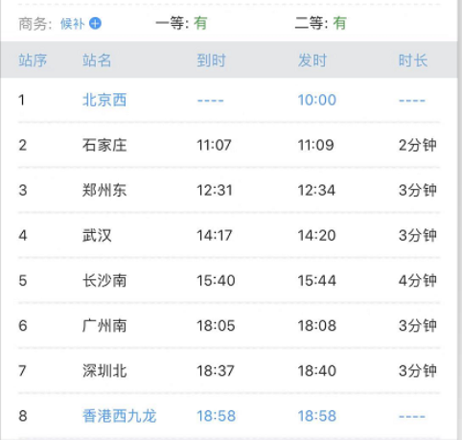
Task: Select the 长沙南 station name
Action: click(x=104, y=281)
